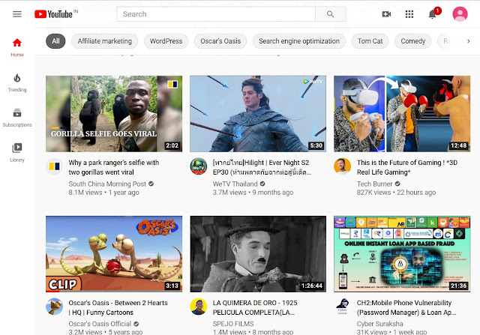
Task: Open title 'Hilight | Ever Night S2 EP30'
Action: click(262, 167)
